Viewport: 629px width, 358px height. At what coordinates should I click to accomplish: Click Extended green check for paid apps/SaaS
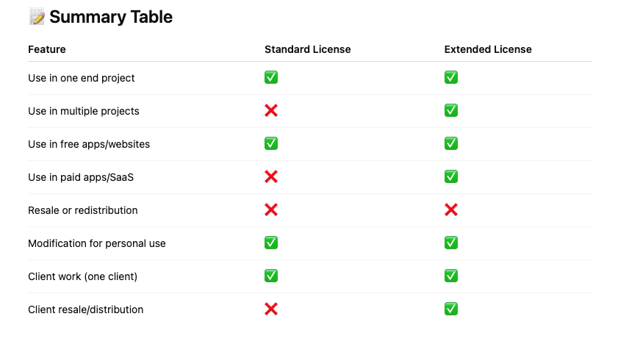[451, 176]
